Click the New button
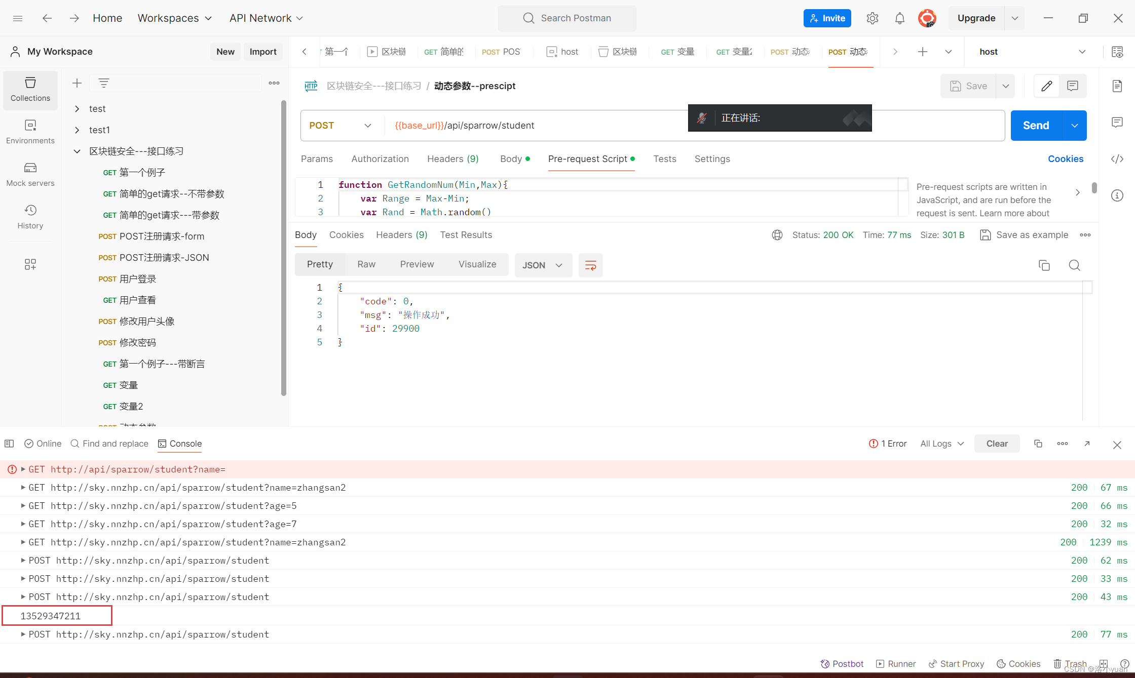 [x=225, y=52]
